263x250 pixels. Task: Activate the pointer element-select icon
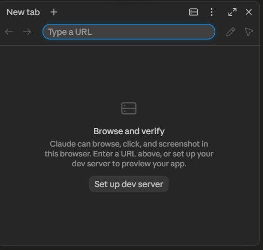[x=249, y=32]
